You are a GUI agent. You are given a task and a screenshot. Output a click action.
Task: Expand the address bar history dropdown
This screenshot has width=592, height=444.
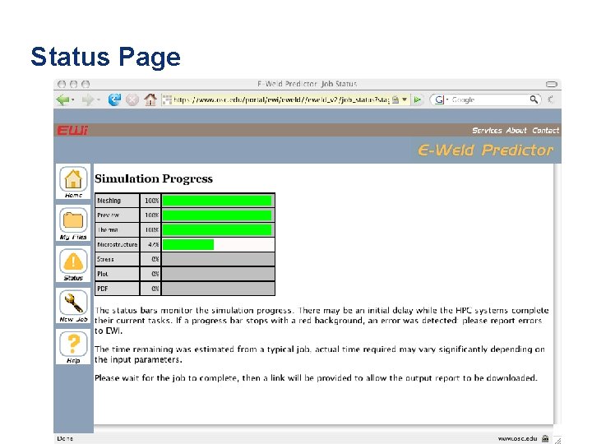(405, 99)
